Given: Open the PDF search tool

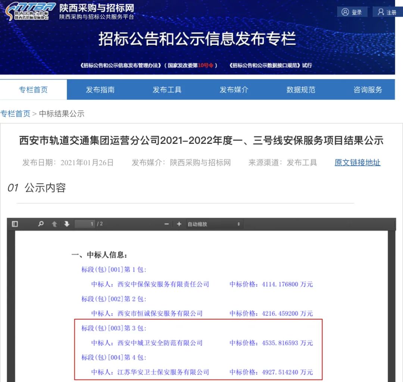Looking at the screenshot, I should [41, 224].
